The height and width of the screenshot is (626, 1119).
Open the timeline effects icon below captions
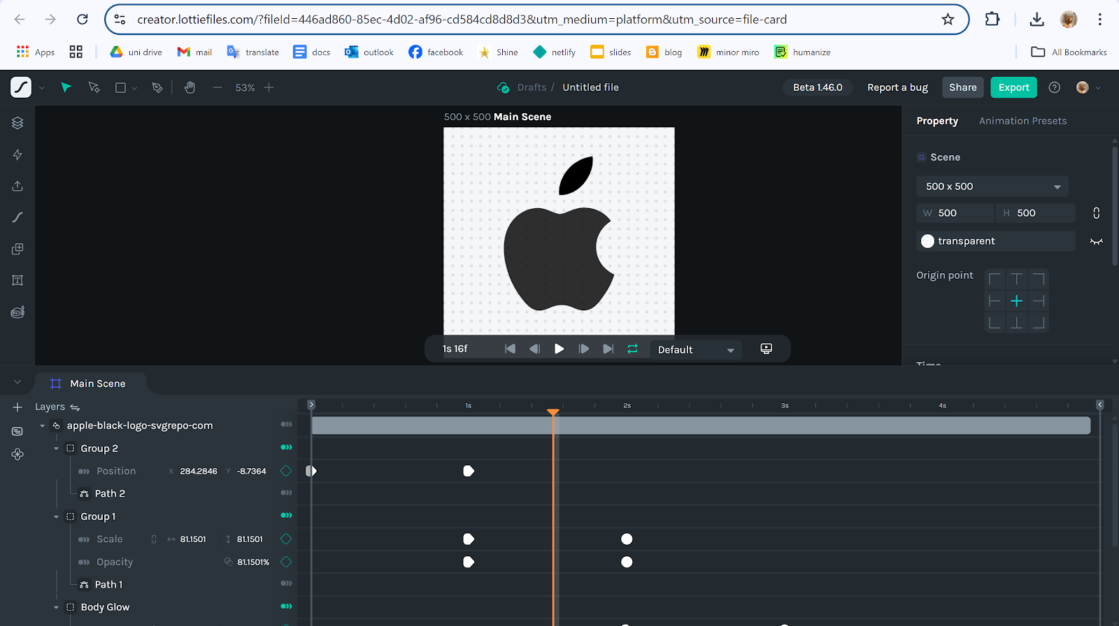[x=17, y=454]
